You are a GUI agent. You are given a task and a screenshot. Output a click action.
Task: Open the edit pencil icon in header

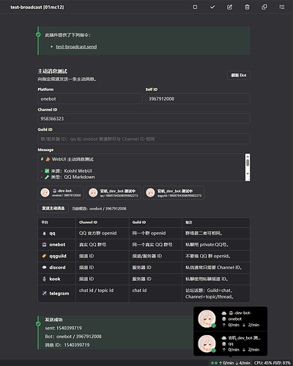click(x=230, y=7)
